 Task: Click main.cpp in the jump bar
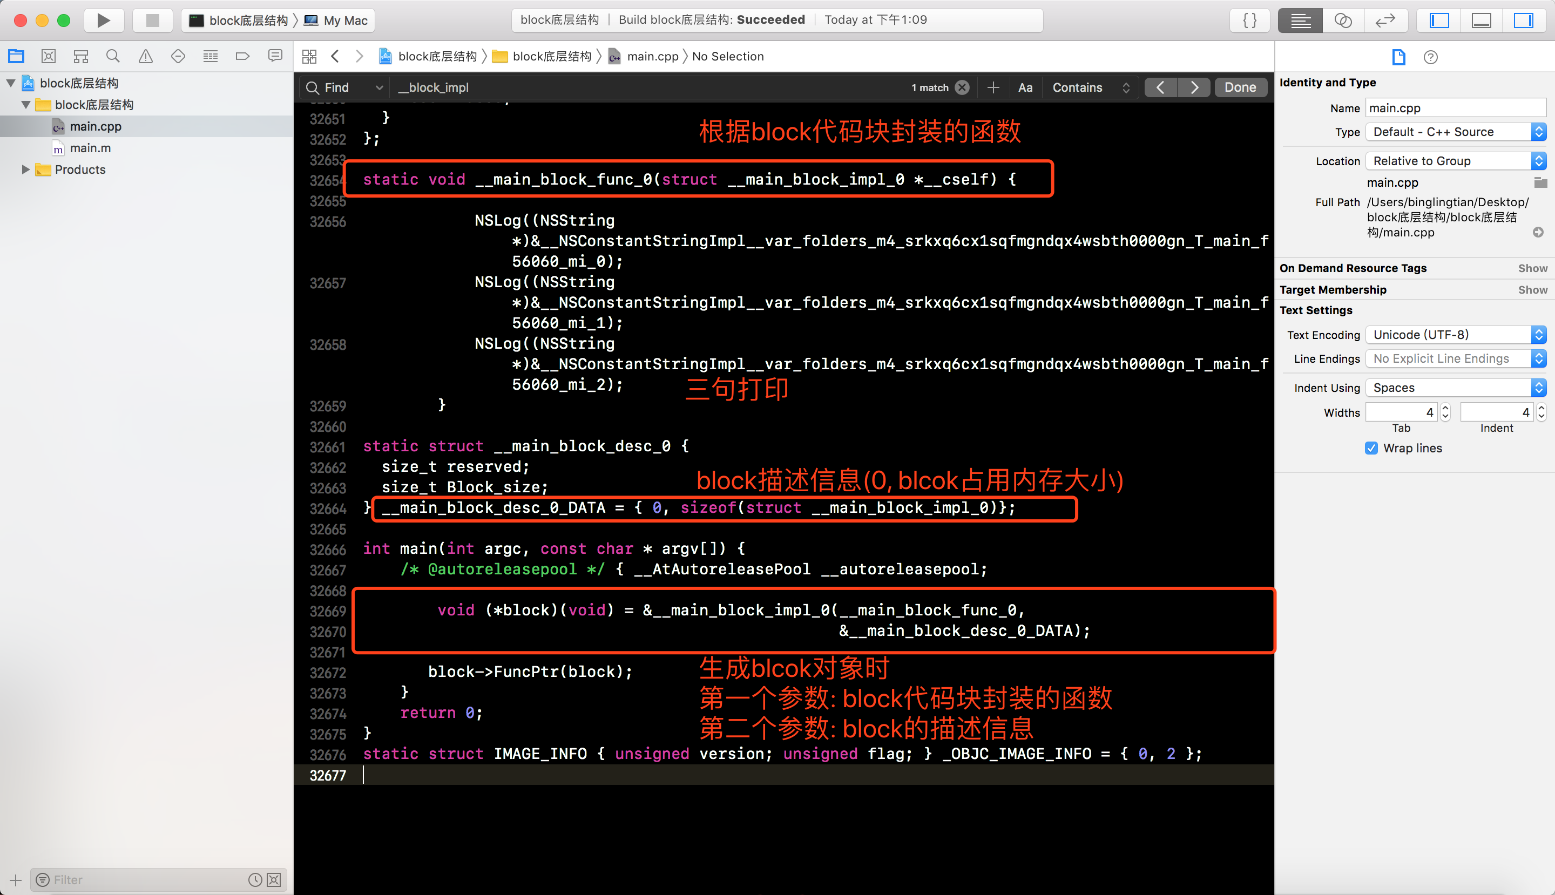pos(652,57)
